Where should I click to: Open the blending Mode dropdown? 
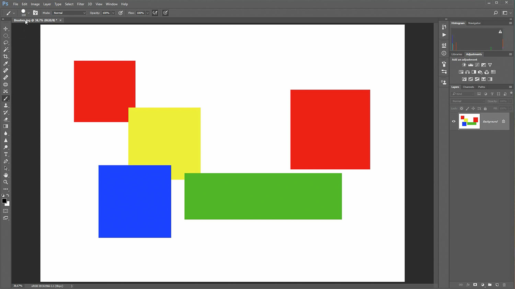tap(69, 13)
